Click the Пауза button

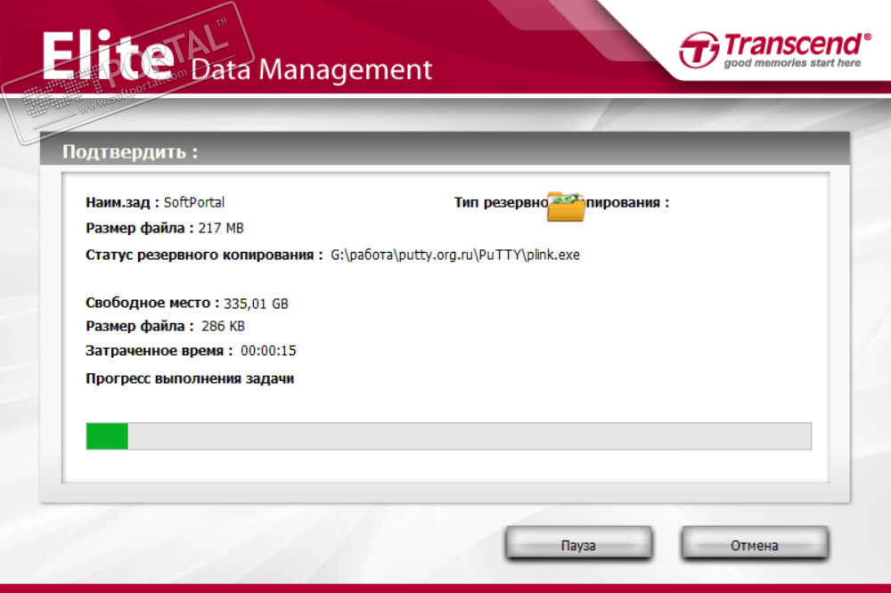pyautogui.click(x=578, y=545)
